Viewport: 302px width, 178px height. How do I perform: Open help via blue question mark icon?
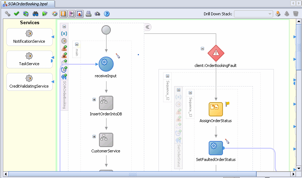coord(106,14)
